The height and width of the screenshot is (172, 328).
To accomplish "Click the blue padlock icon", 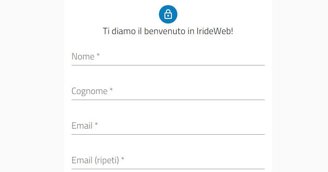I will pos(168,14).
